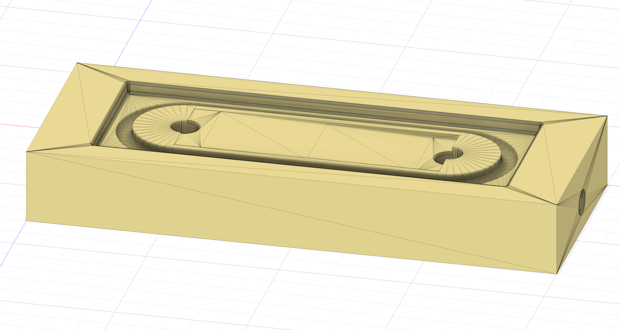Select the right keyhole-shaped hole in the recess
The image size is (620, 330).
tap(448, 156)
